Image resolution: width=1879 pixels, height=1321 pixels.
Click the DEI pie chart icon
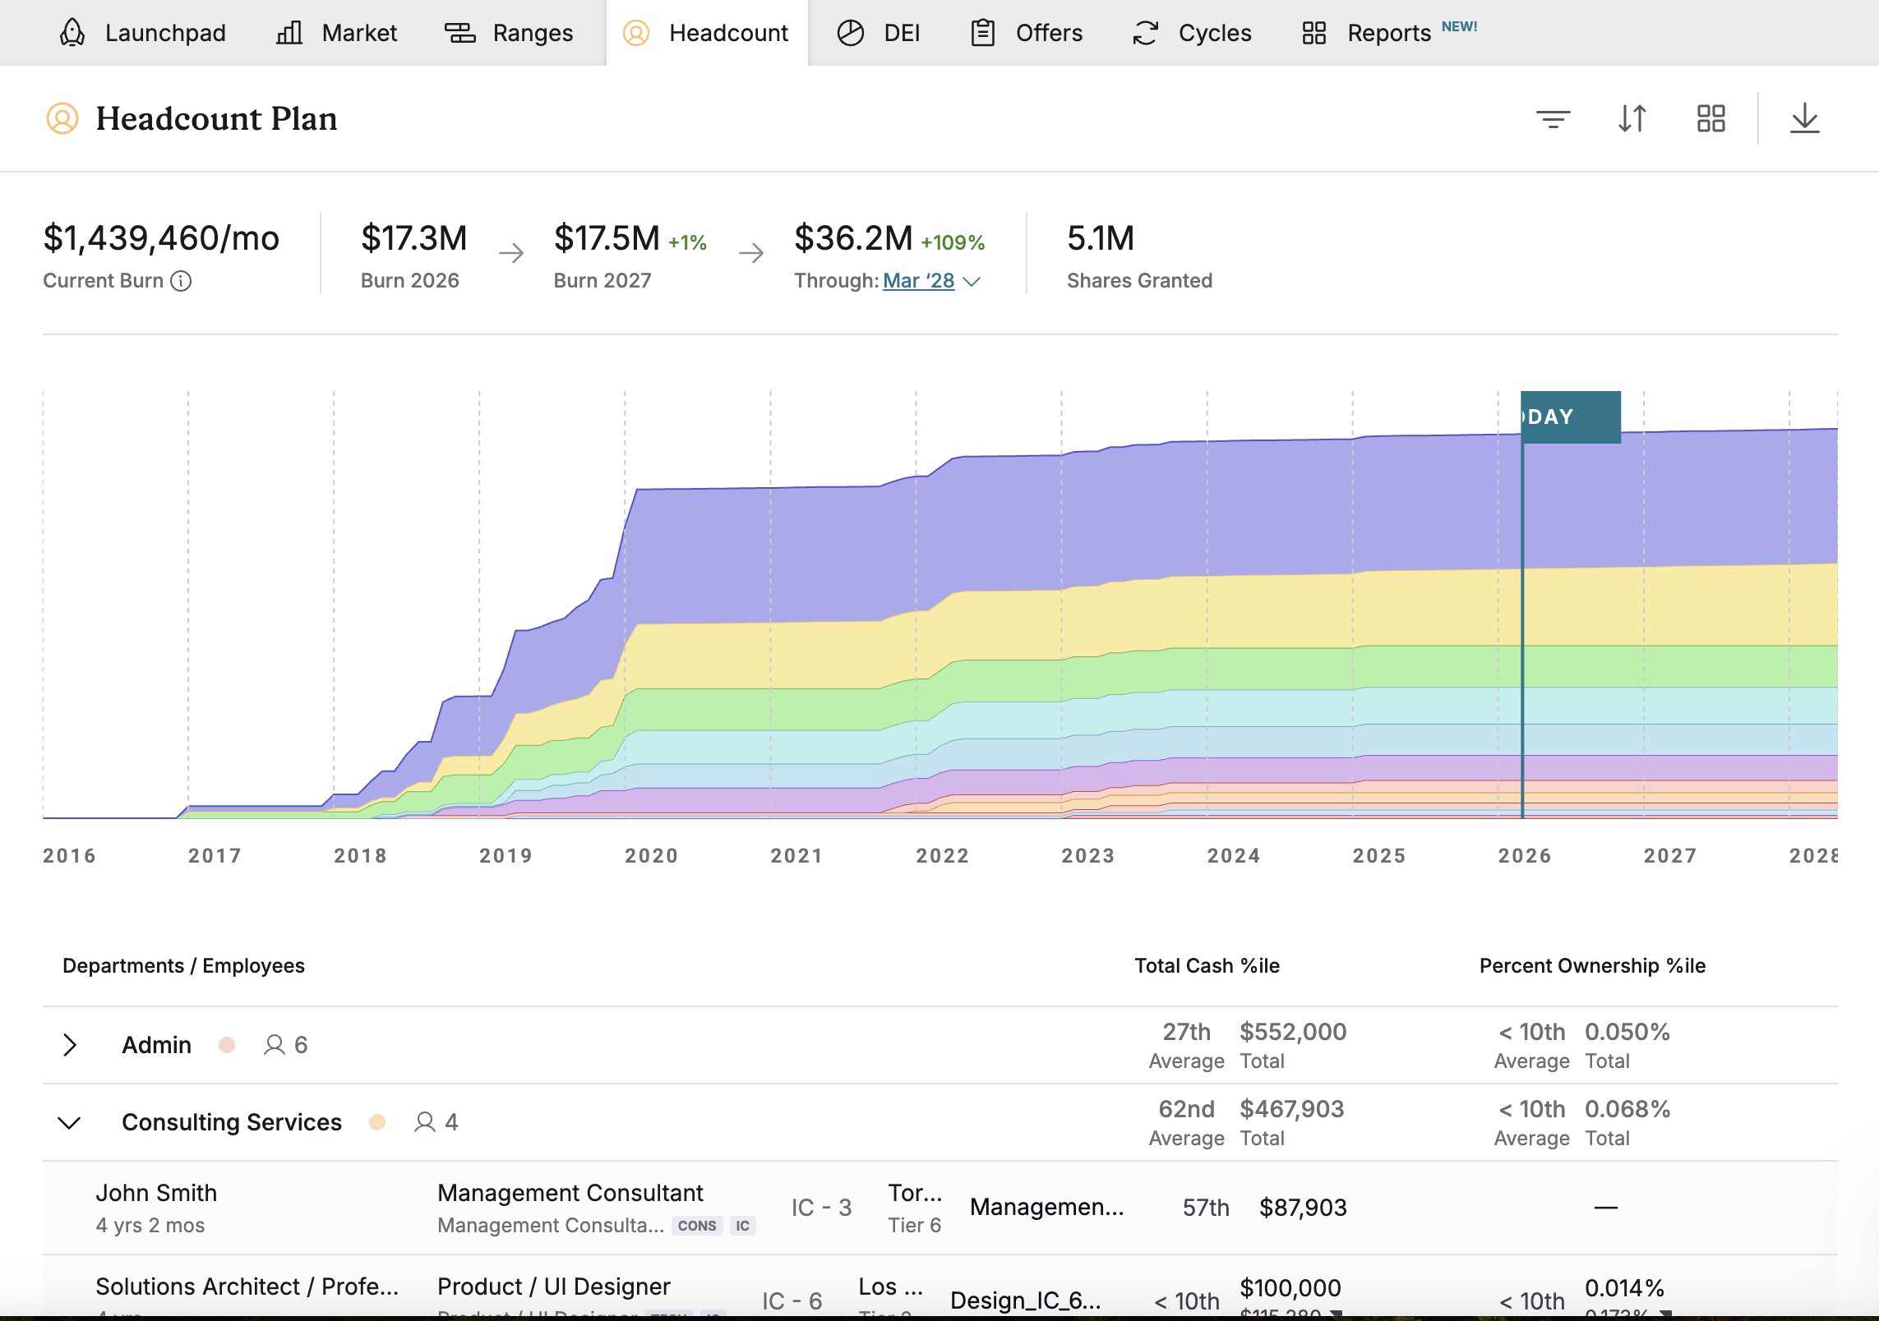850,33
